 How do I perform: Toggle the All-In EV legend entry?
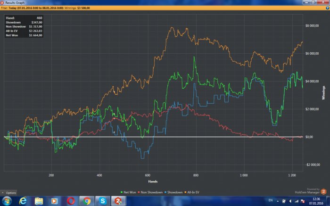[192, 192]
